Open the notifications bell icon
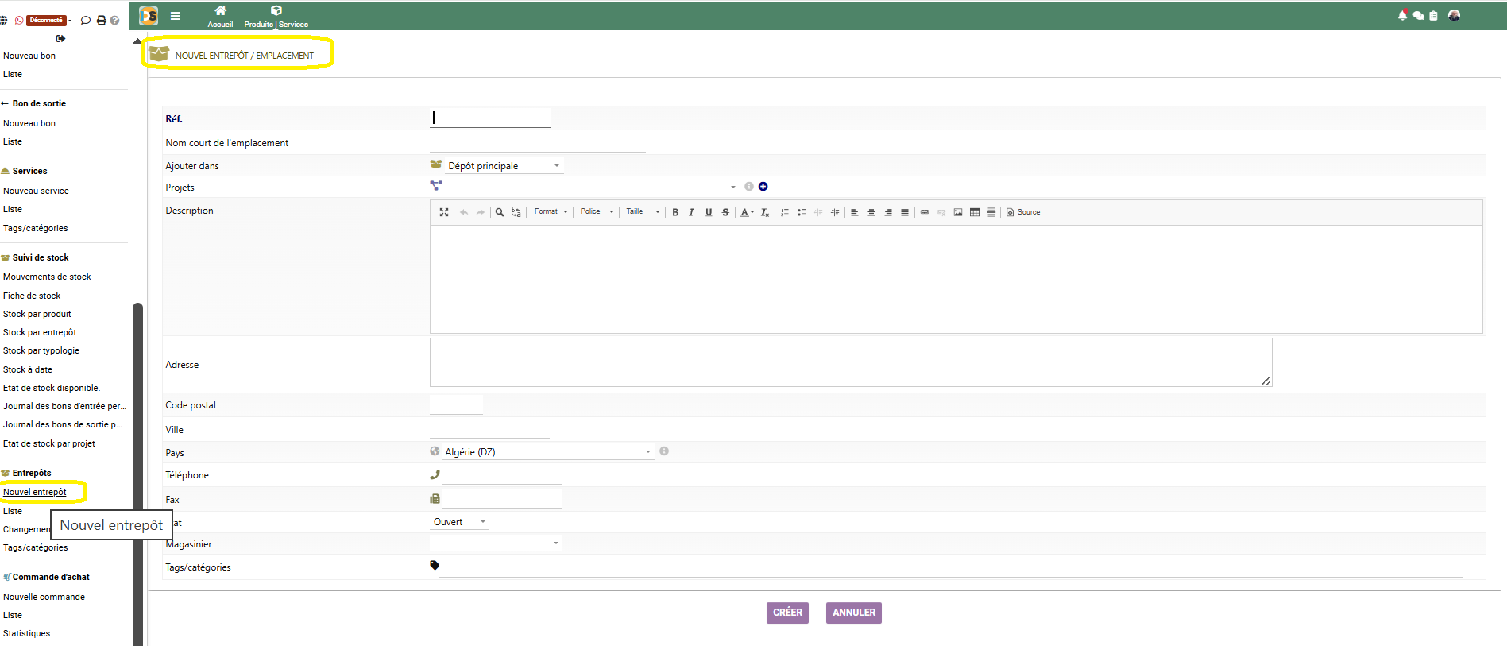 click(1402, 16)
